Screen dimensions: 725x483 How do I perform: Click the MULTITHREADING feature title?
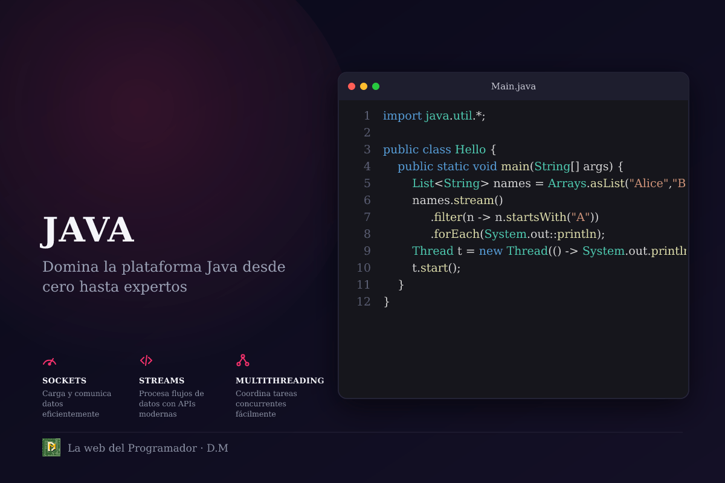point(280,381)
